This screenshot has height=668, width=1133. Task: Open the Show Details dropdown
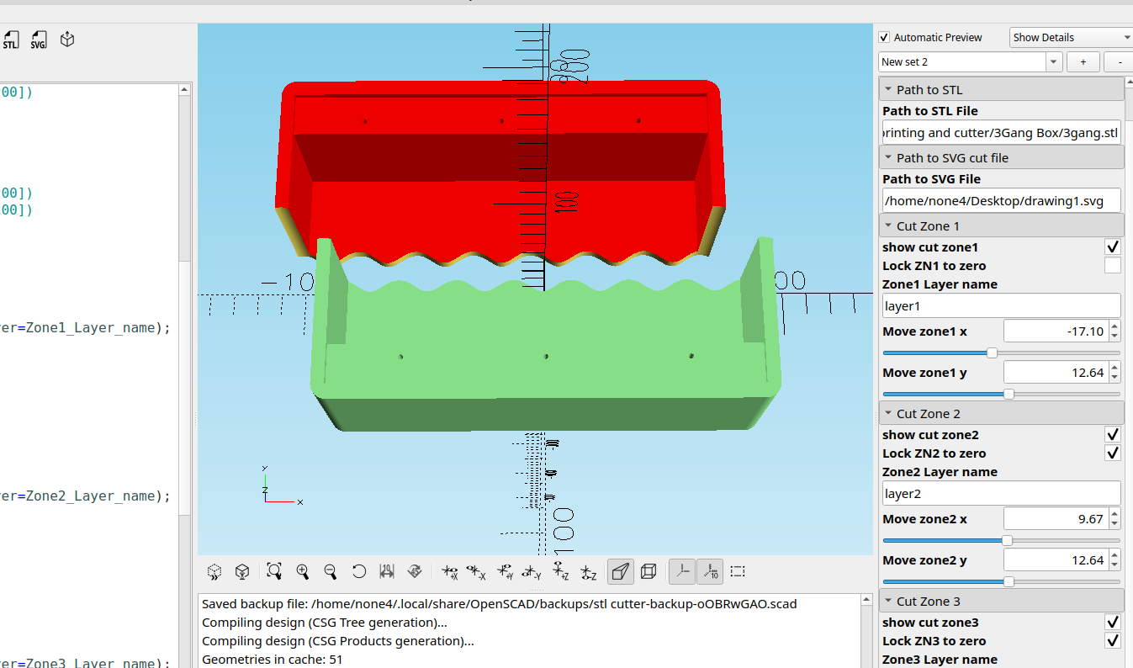1069,37
